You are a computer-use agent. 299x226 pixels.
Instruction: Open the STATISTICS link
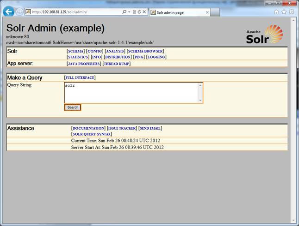tap(77, 57)
